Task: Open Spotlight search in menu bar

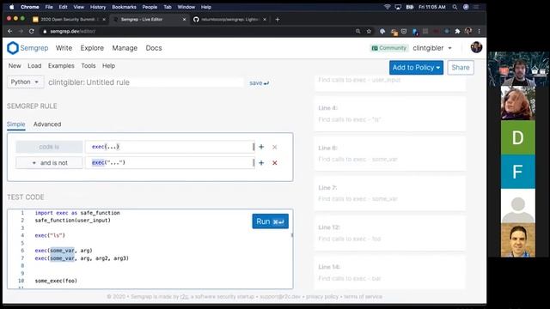Action: click(x=455, y=7)
